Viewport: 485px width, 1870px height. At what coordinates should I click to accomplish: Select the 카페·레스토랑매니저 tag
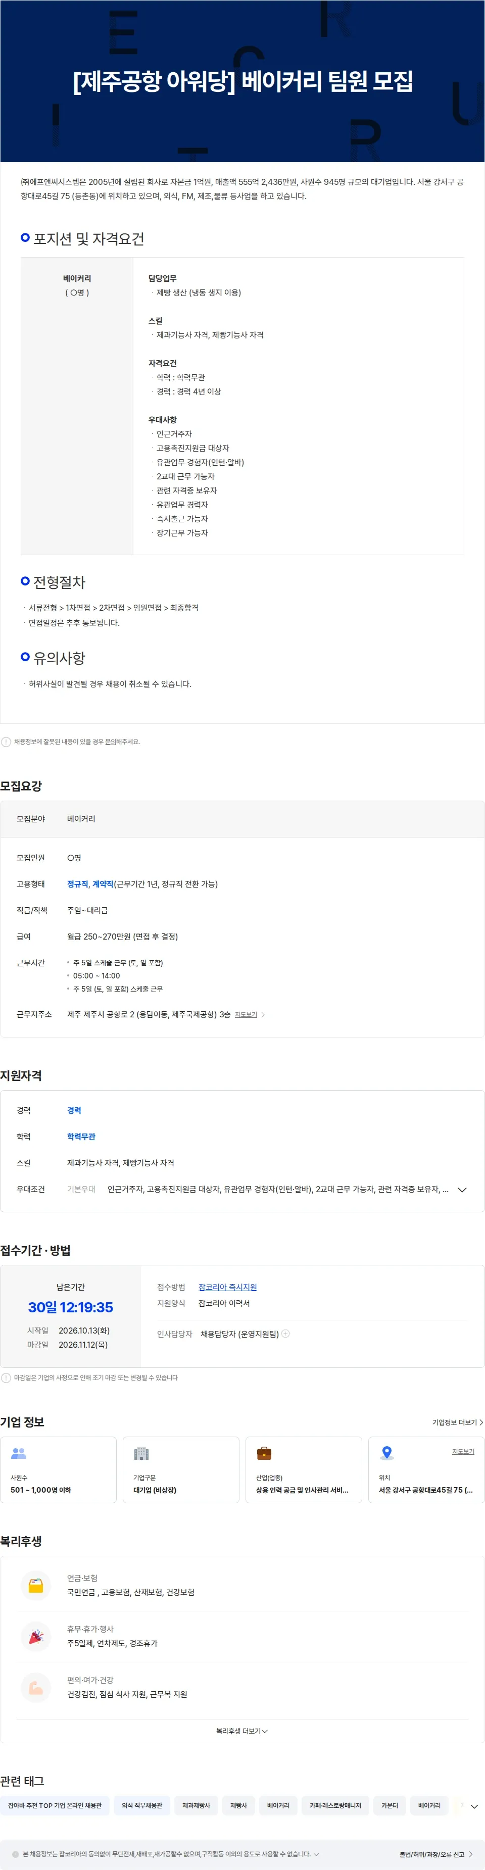click(x=335, y=1805)
